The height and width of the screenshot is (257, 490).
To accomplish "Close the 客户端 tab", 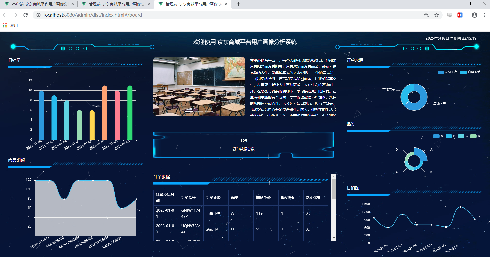I will click(72, 4).
